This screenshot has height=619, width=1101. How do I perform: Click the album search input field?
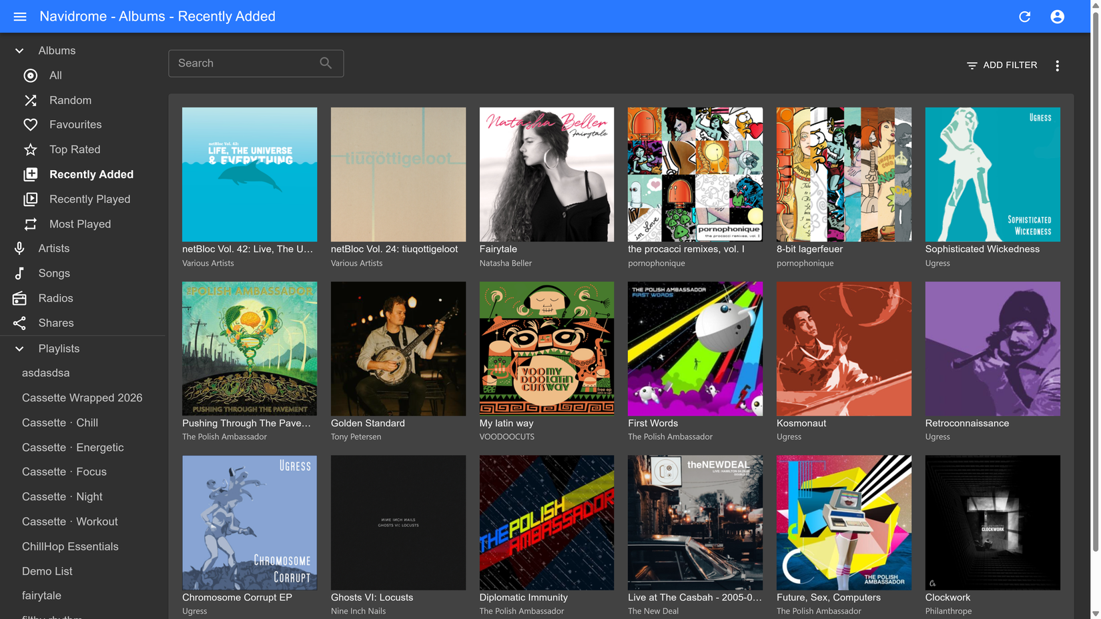coord(256,63)
